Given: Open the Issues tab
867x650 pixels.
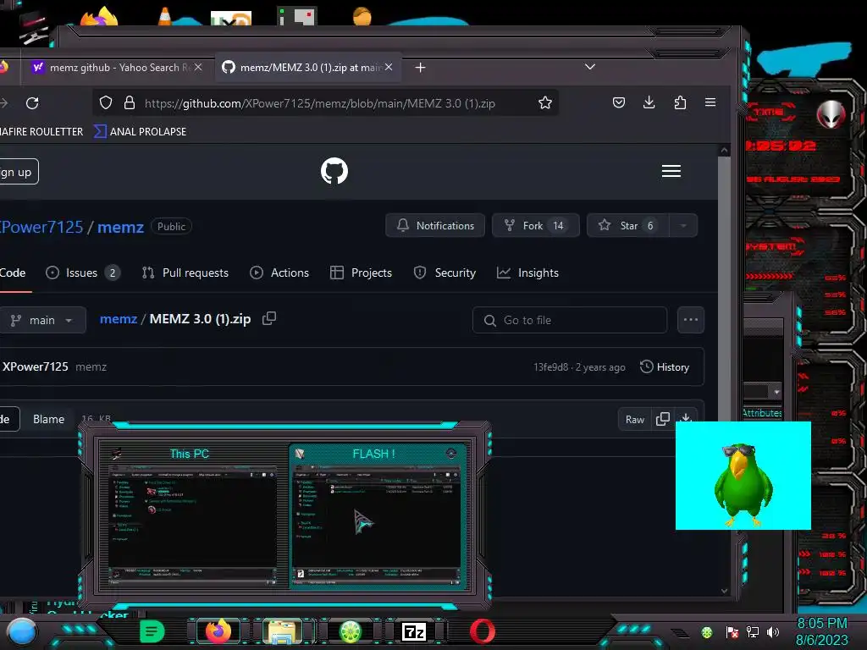Looking at the screenshot, I should pos(83,273).
